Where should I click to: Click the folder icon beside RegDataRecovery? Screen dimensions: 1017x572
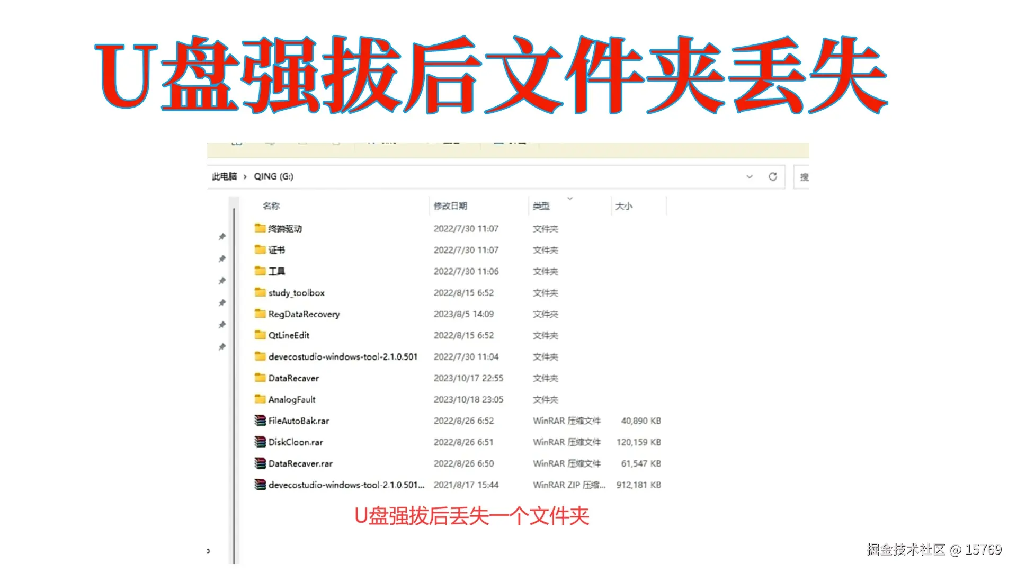(259, 314)
